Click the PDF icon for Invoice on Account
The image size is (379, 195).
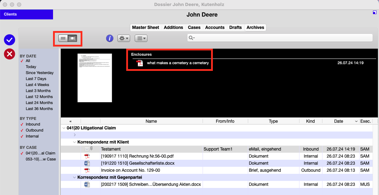pos(87,170)
